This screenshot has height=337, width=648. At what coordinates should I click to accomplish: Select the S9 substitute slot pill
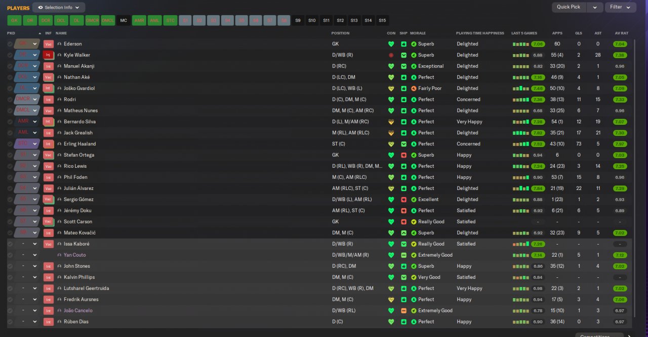pos(298,20)
